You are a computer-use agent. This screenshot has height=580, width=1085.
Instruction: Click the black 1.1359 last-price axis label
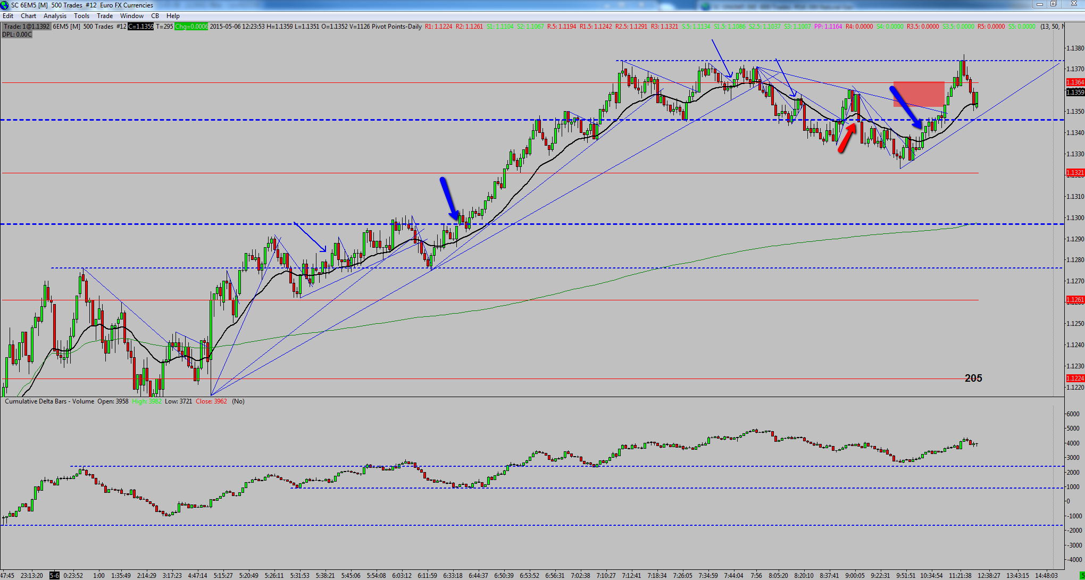point(1075,93)
